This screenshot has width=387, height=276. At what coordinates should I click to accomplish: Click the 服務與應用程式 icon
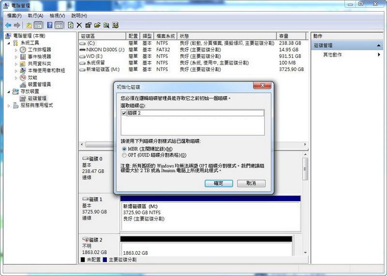[15, 105]
